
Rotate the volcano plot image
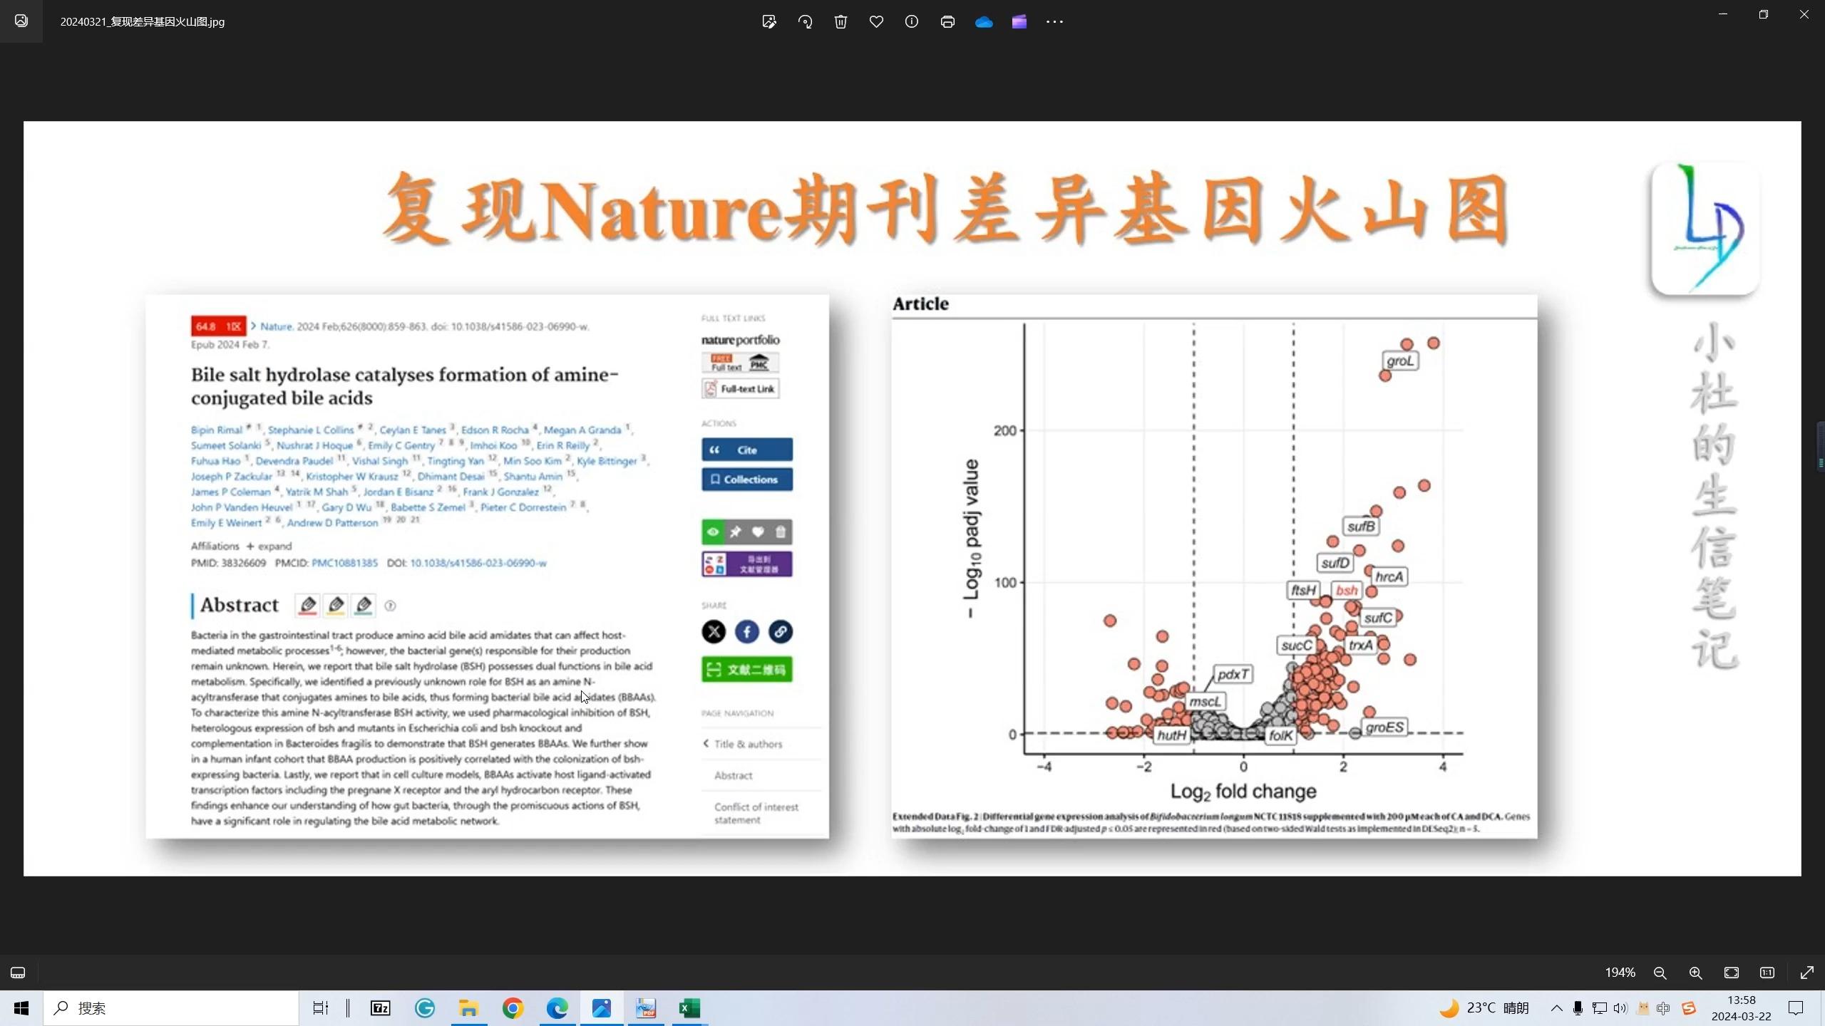tap(805, 21)
